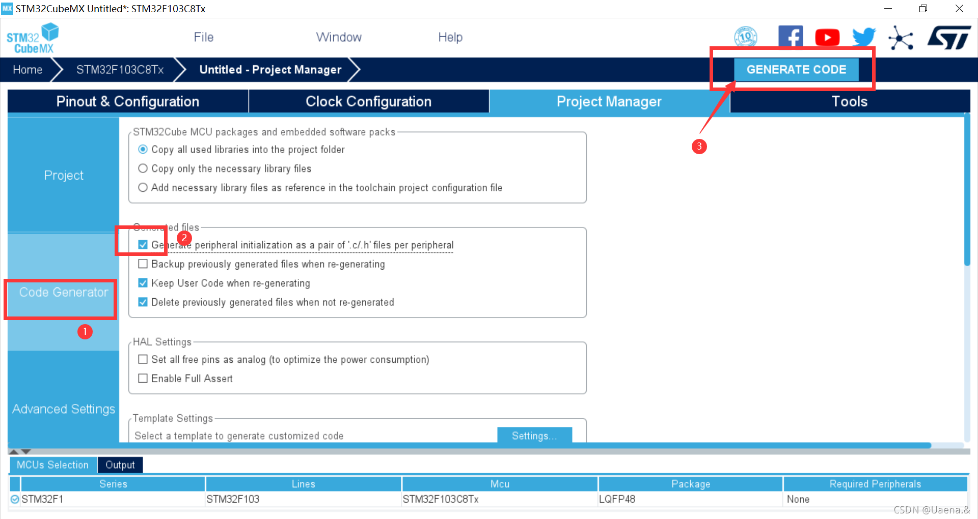Screen dimensions: 978x519
Task: Open the Twitter bird icon
Action: (x=864, y=37)
